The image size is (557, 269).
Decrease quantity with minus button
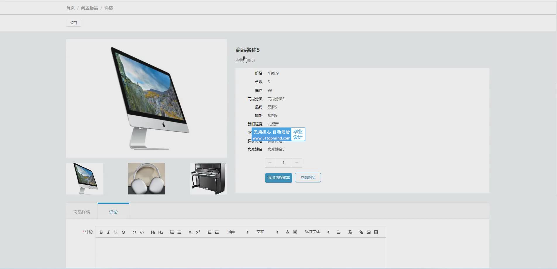(x=297, y=163)
